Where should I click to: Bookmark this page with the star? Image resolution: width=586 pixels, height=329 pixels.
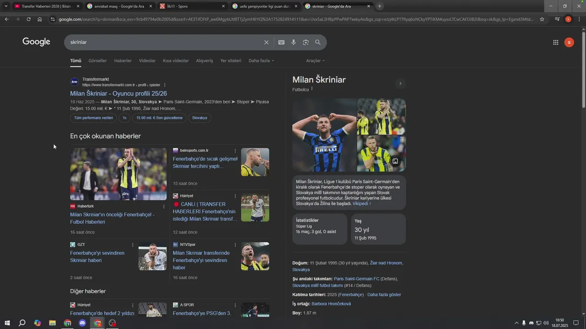542,19
